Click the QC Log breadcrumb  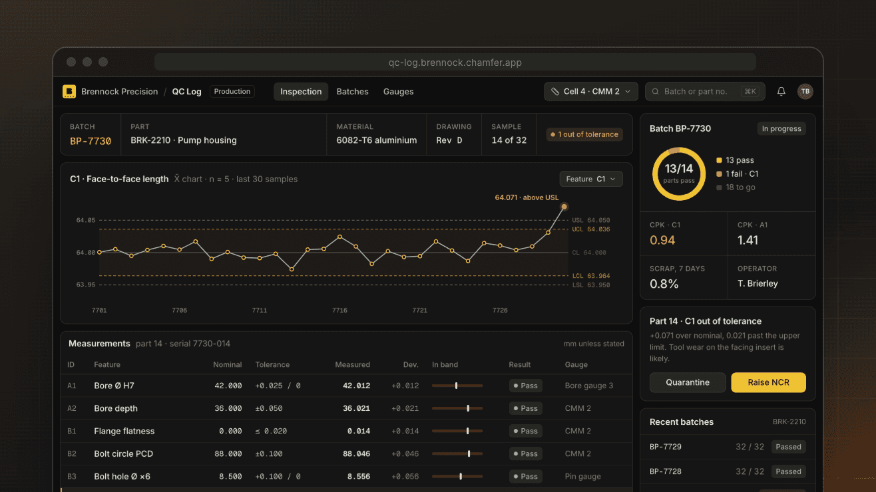(x=187, y=92)
